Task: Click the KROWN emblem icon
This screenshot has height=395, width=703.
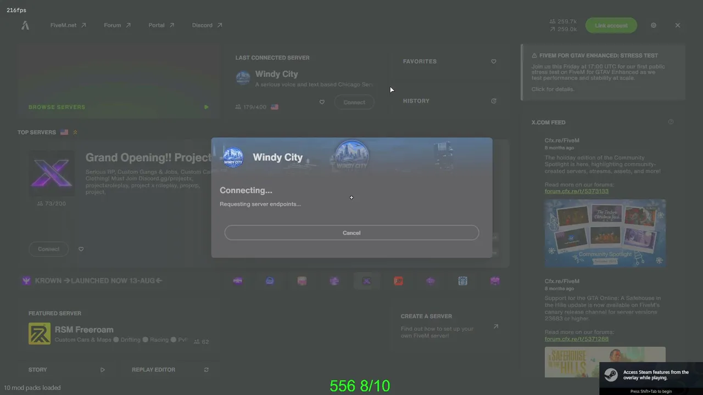Action: coord(26,281)
